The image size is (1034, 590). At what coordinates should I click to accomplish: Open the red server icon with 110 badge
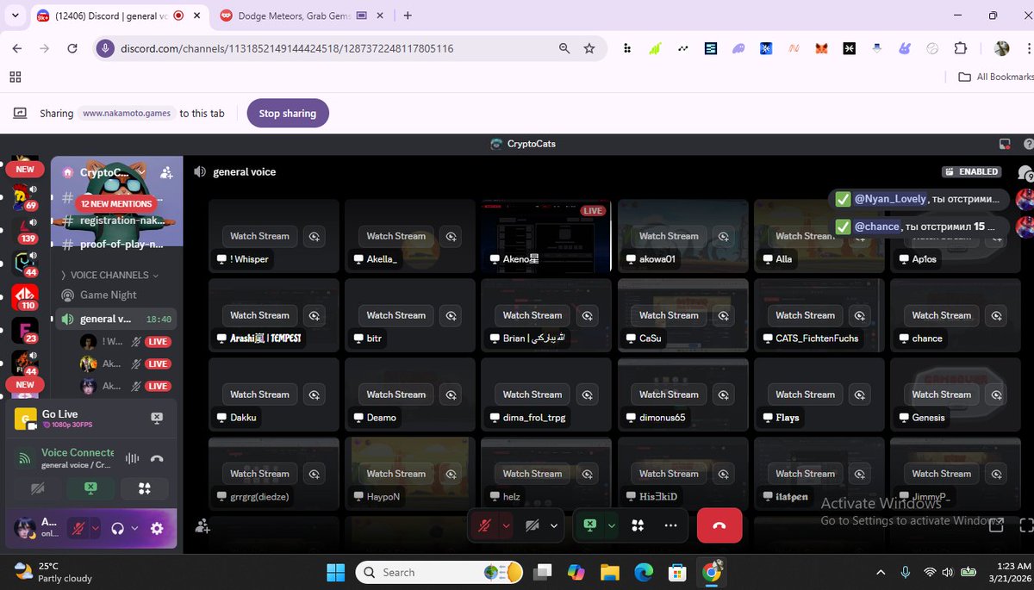[25, 298]
